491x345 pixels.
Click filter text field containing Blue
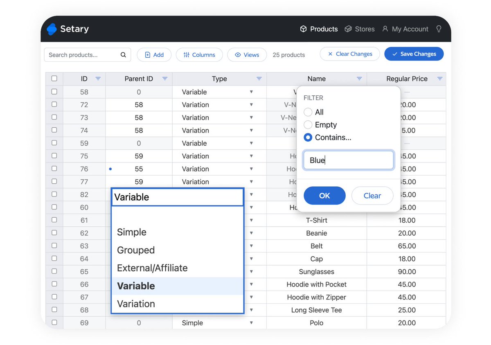pyautogui.click(x=348, y=160)
